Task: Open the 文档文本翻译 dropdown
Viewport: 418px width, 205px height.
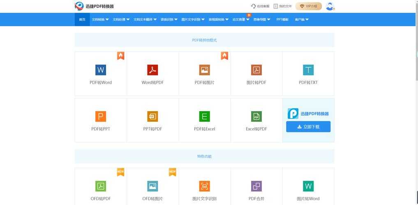Action: pyautogui.click(x=145, y=19)
